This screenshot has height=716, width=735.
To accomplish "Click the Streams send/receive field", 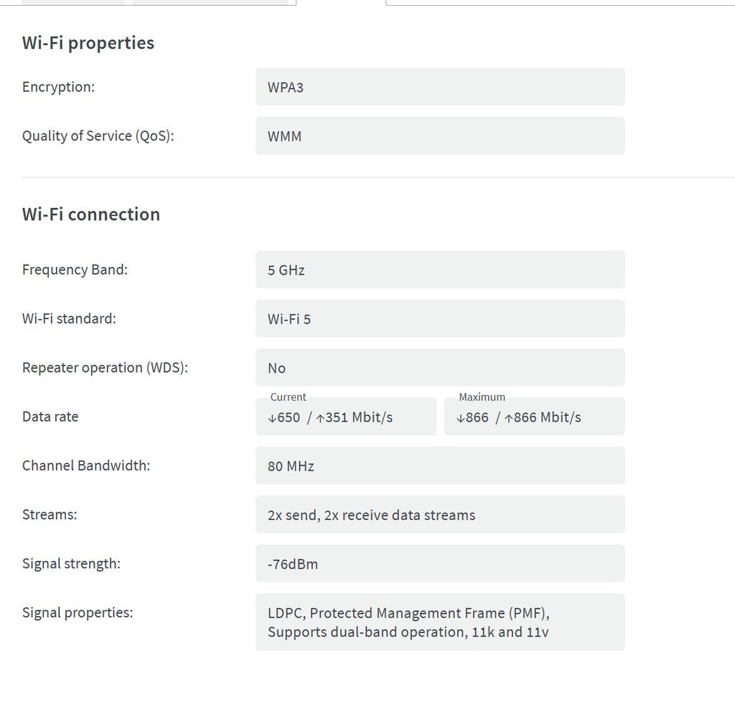I will 439,514.
